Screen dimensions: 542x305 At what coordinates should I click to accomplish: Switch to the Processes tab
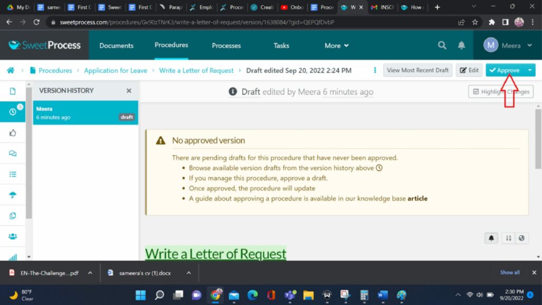click(227, 46)
